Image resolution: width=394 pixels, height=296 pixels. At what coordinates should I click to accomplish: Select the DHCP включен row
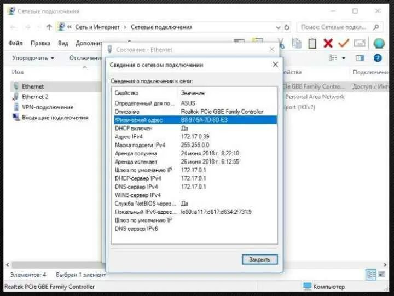click(x=195, y=129)
